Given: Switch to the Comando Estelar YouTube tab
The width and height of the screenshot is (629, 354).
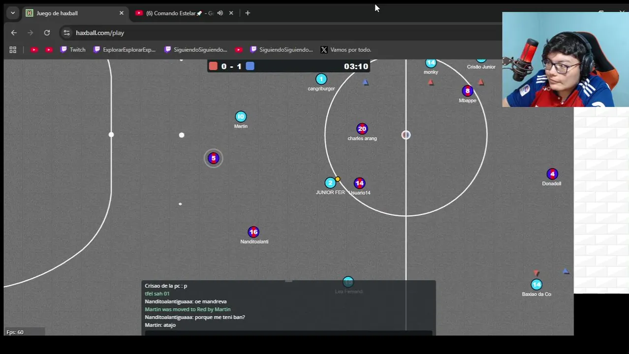Looking at the screenshot, I should tap(180, 13).
